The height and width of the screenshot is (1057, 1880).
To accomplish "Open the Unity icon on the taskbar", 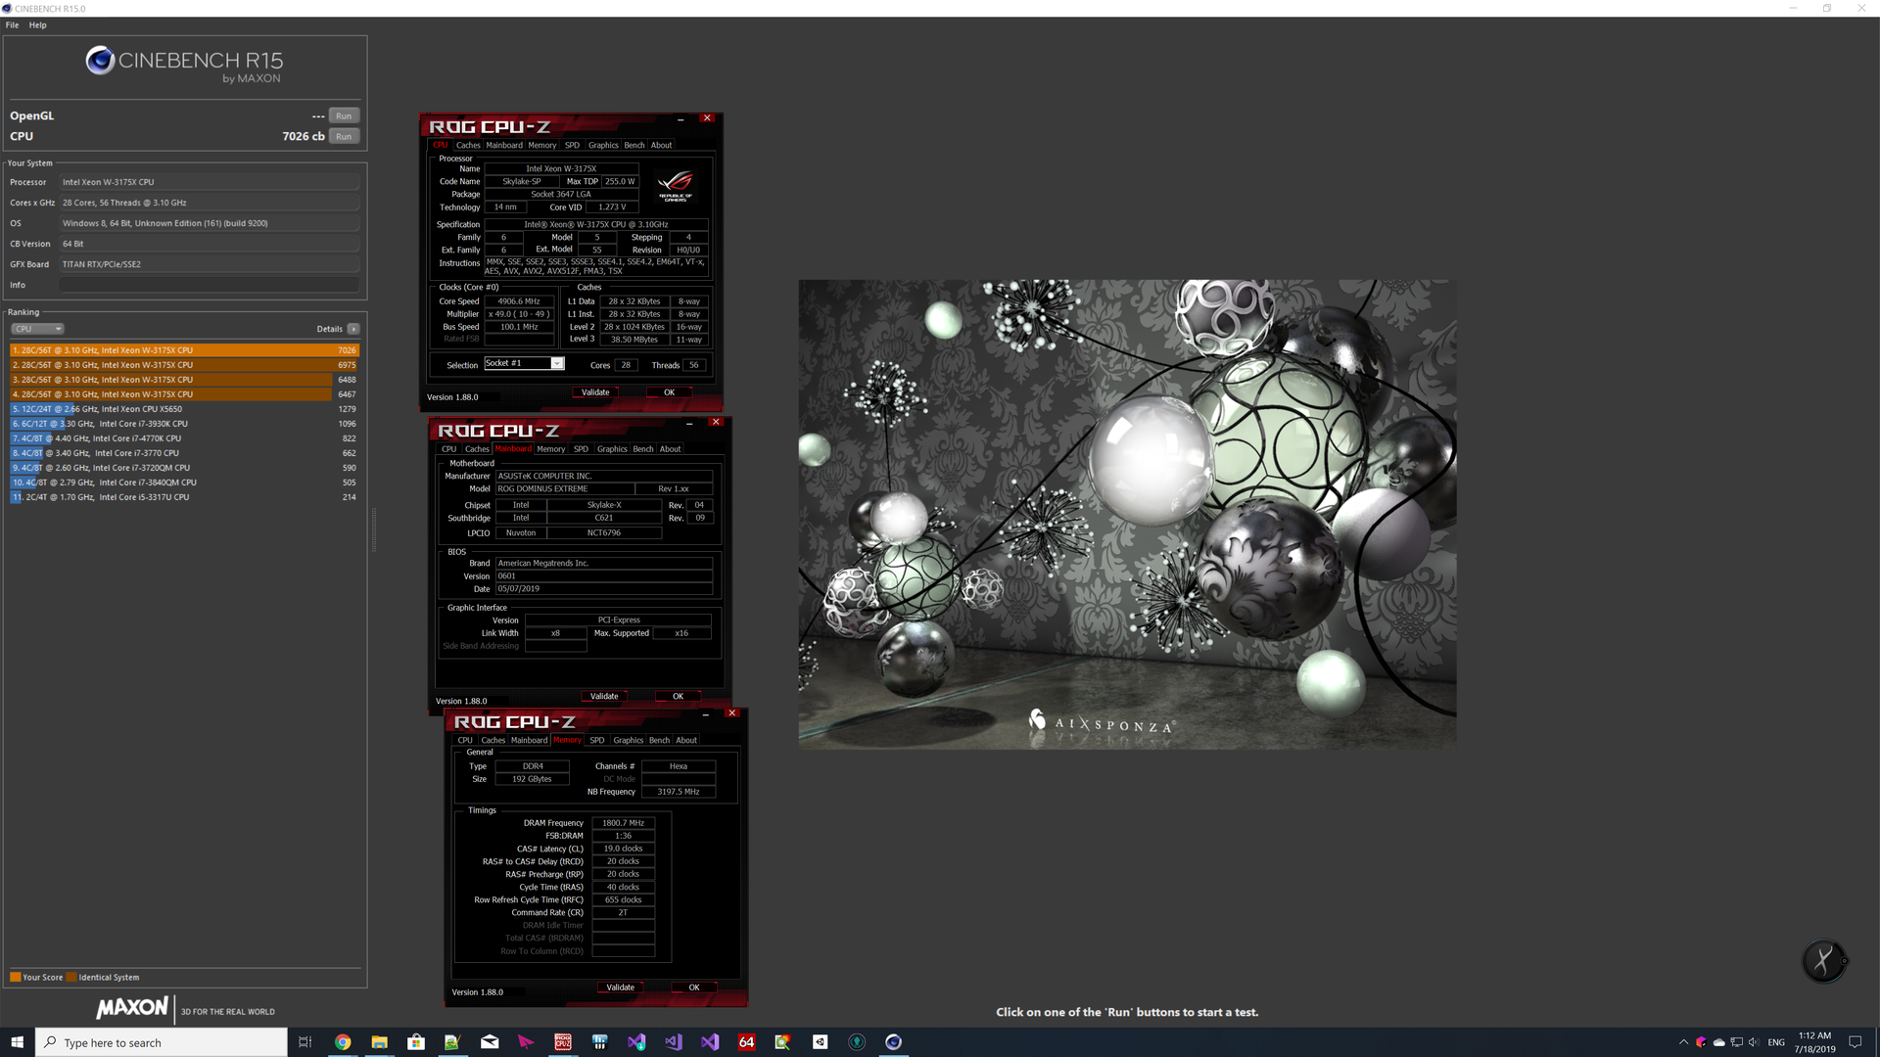I will tap(820, 1042).
